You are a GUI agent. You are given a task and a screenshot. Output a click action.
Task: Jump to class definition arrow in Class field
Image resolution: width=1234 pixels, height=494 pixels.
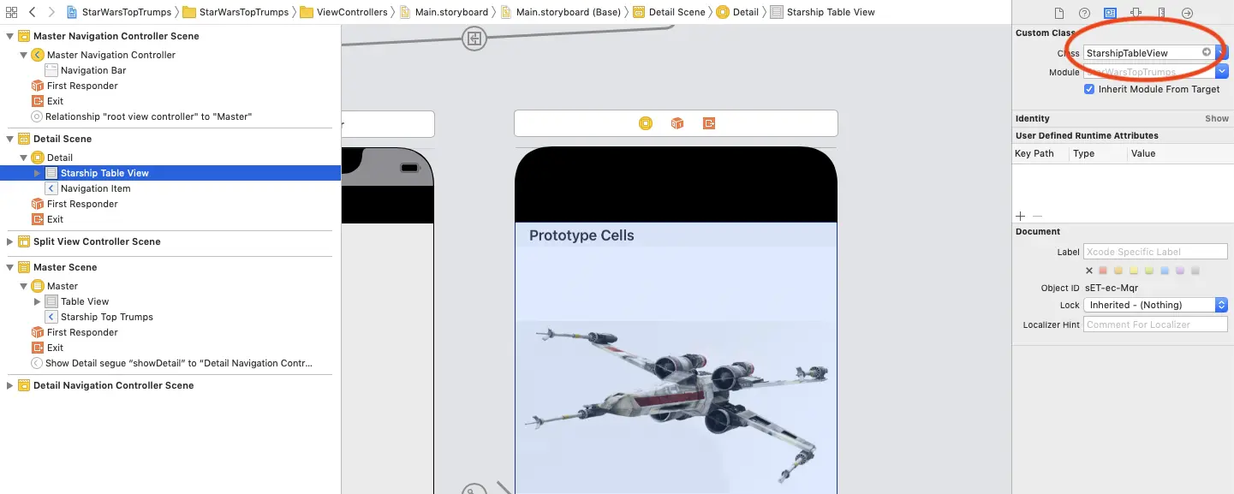pyautogui.click(x=1207, y=52)
